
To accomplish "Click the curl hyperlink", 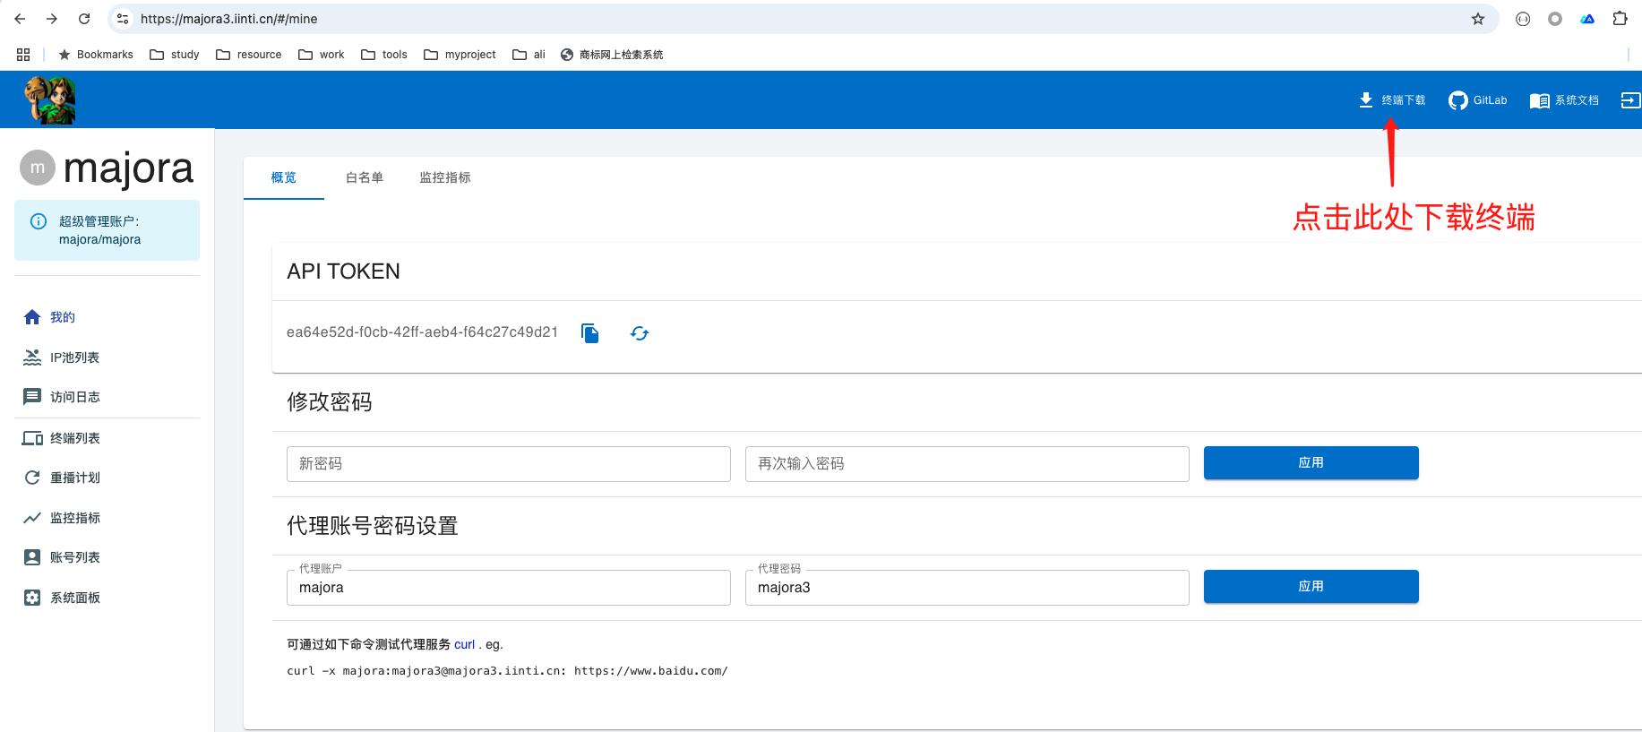I will coord(464,644).
